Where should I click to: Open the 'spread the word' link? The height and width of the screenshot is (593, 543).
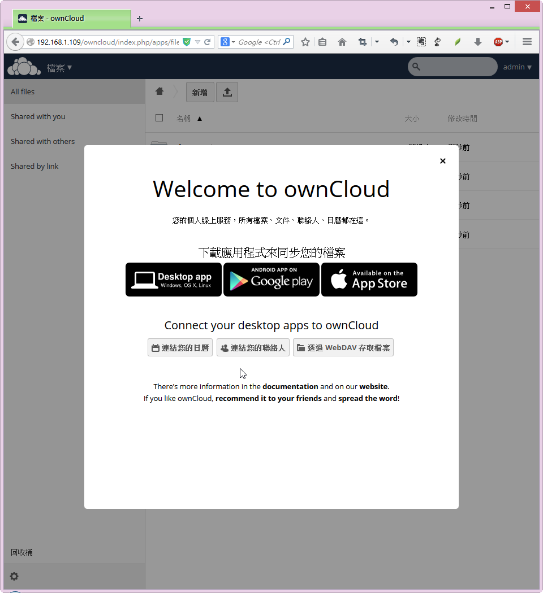pos(368,398)
